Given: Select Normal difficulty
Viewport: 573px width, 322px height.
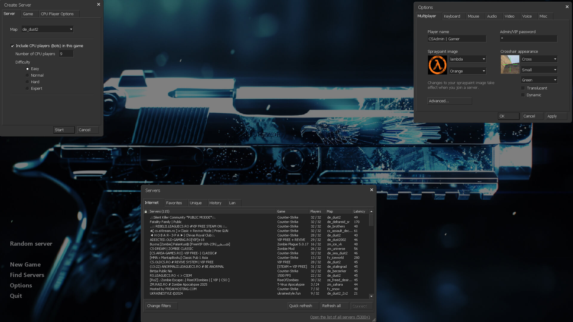Looking at the screenshot, I should (27, 75).
